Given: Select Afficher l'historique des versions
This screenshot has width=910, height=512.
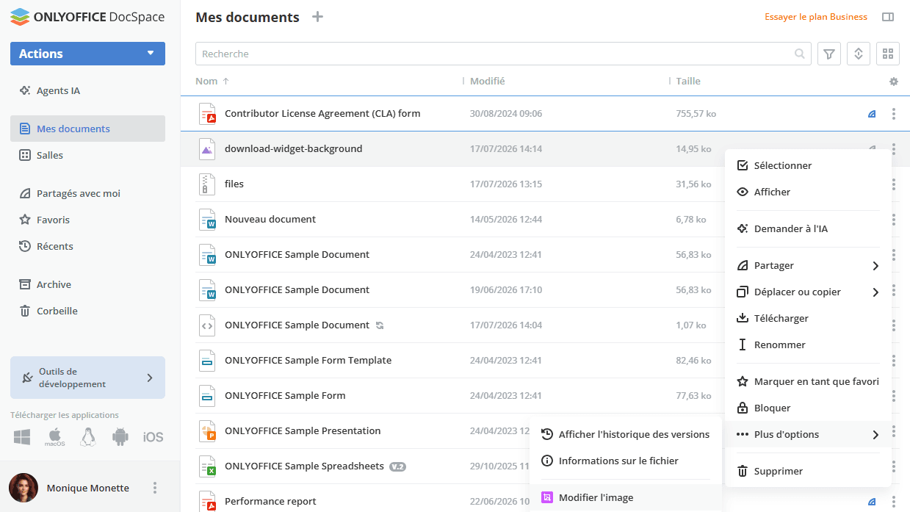Looking at the screenshot, I should click(626, 434).
